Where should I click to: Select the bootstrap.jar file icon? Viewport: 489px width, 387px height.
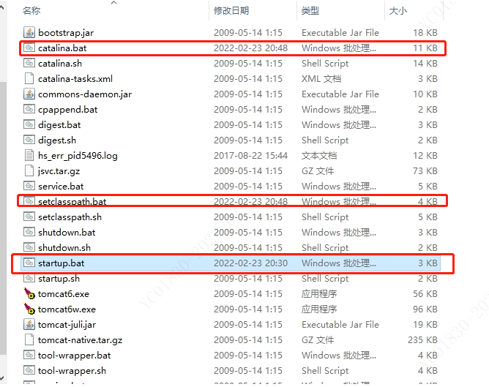point(29,32)
